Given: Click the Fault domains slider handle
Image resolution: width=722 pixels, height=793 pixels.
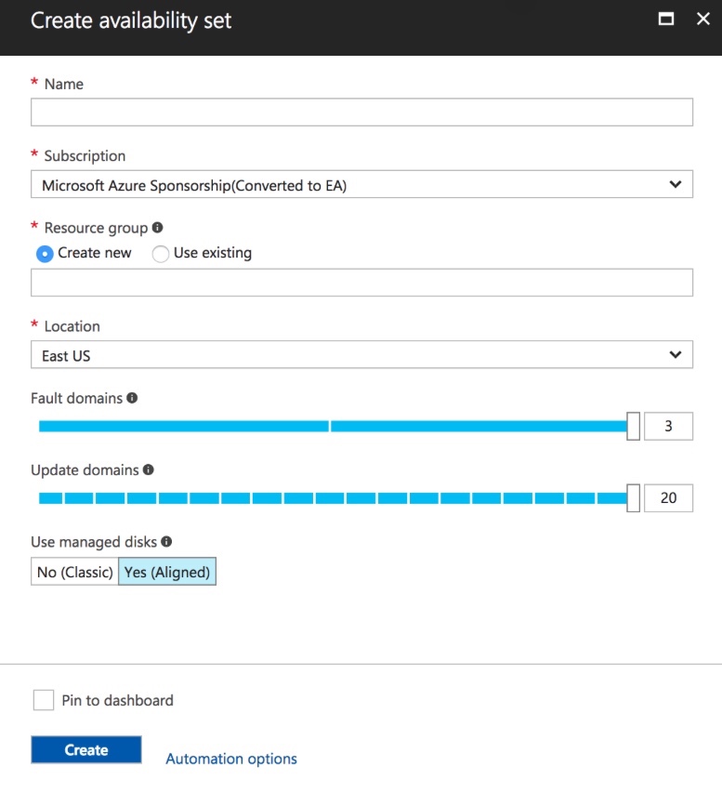Looking at the screenshot, I should pos(633,426).
